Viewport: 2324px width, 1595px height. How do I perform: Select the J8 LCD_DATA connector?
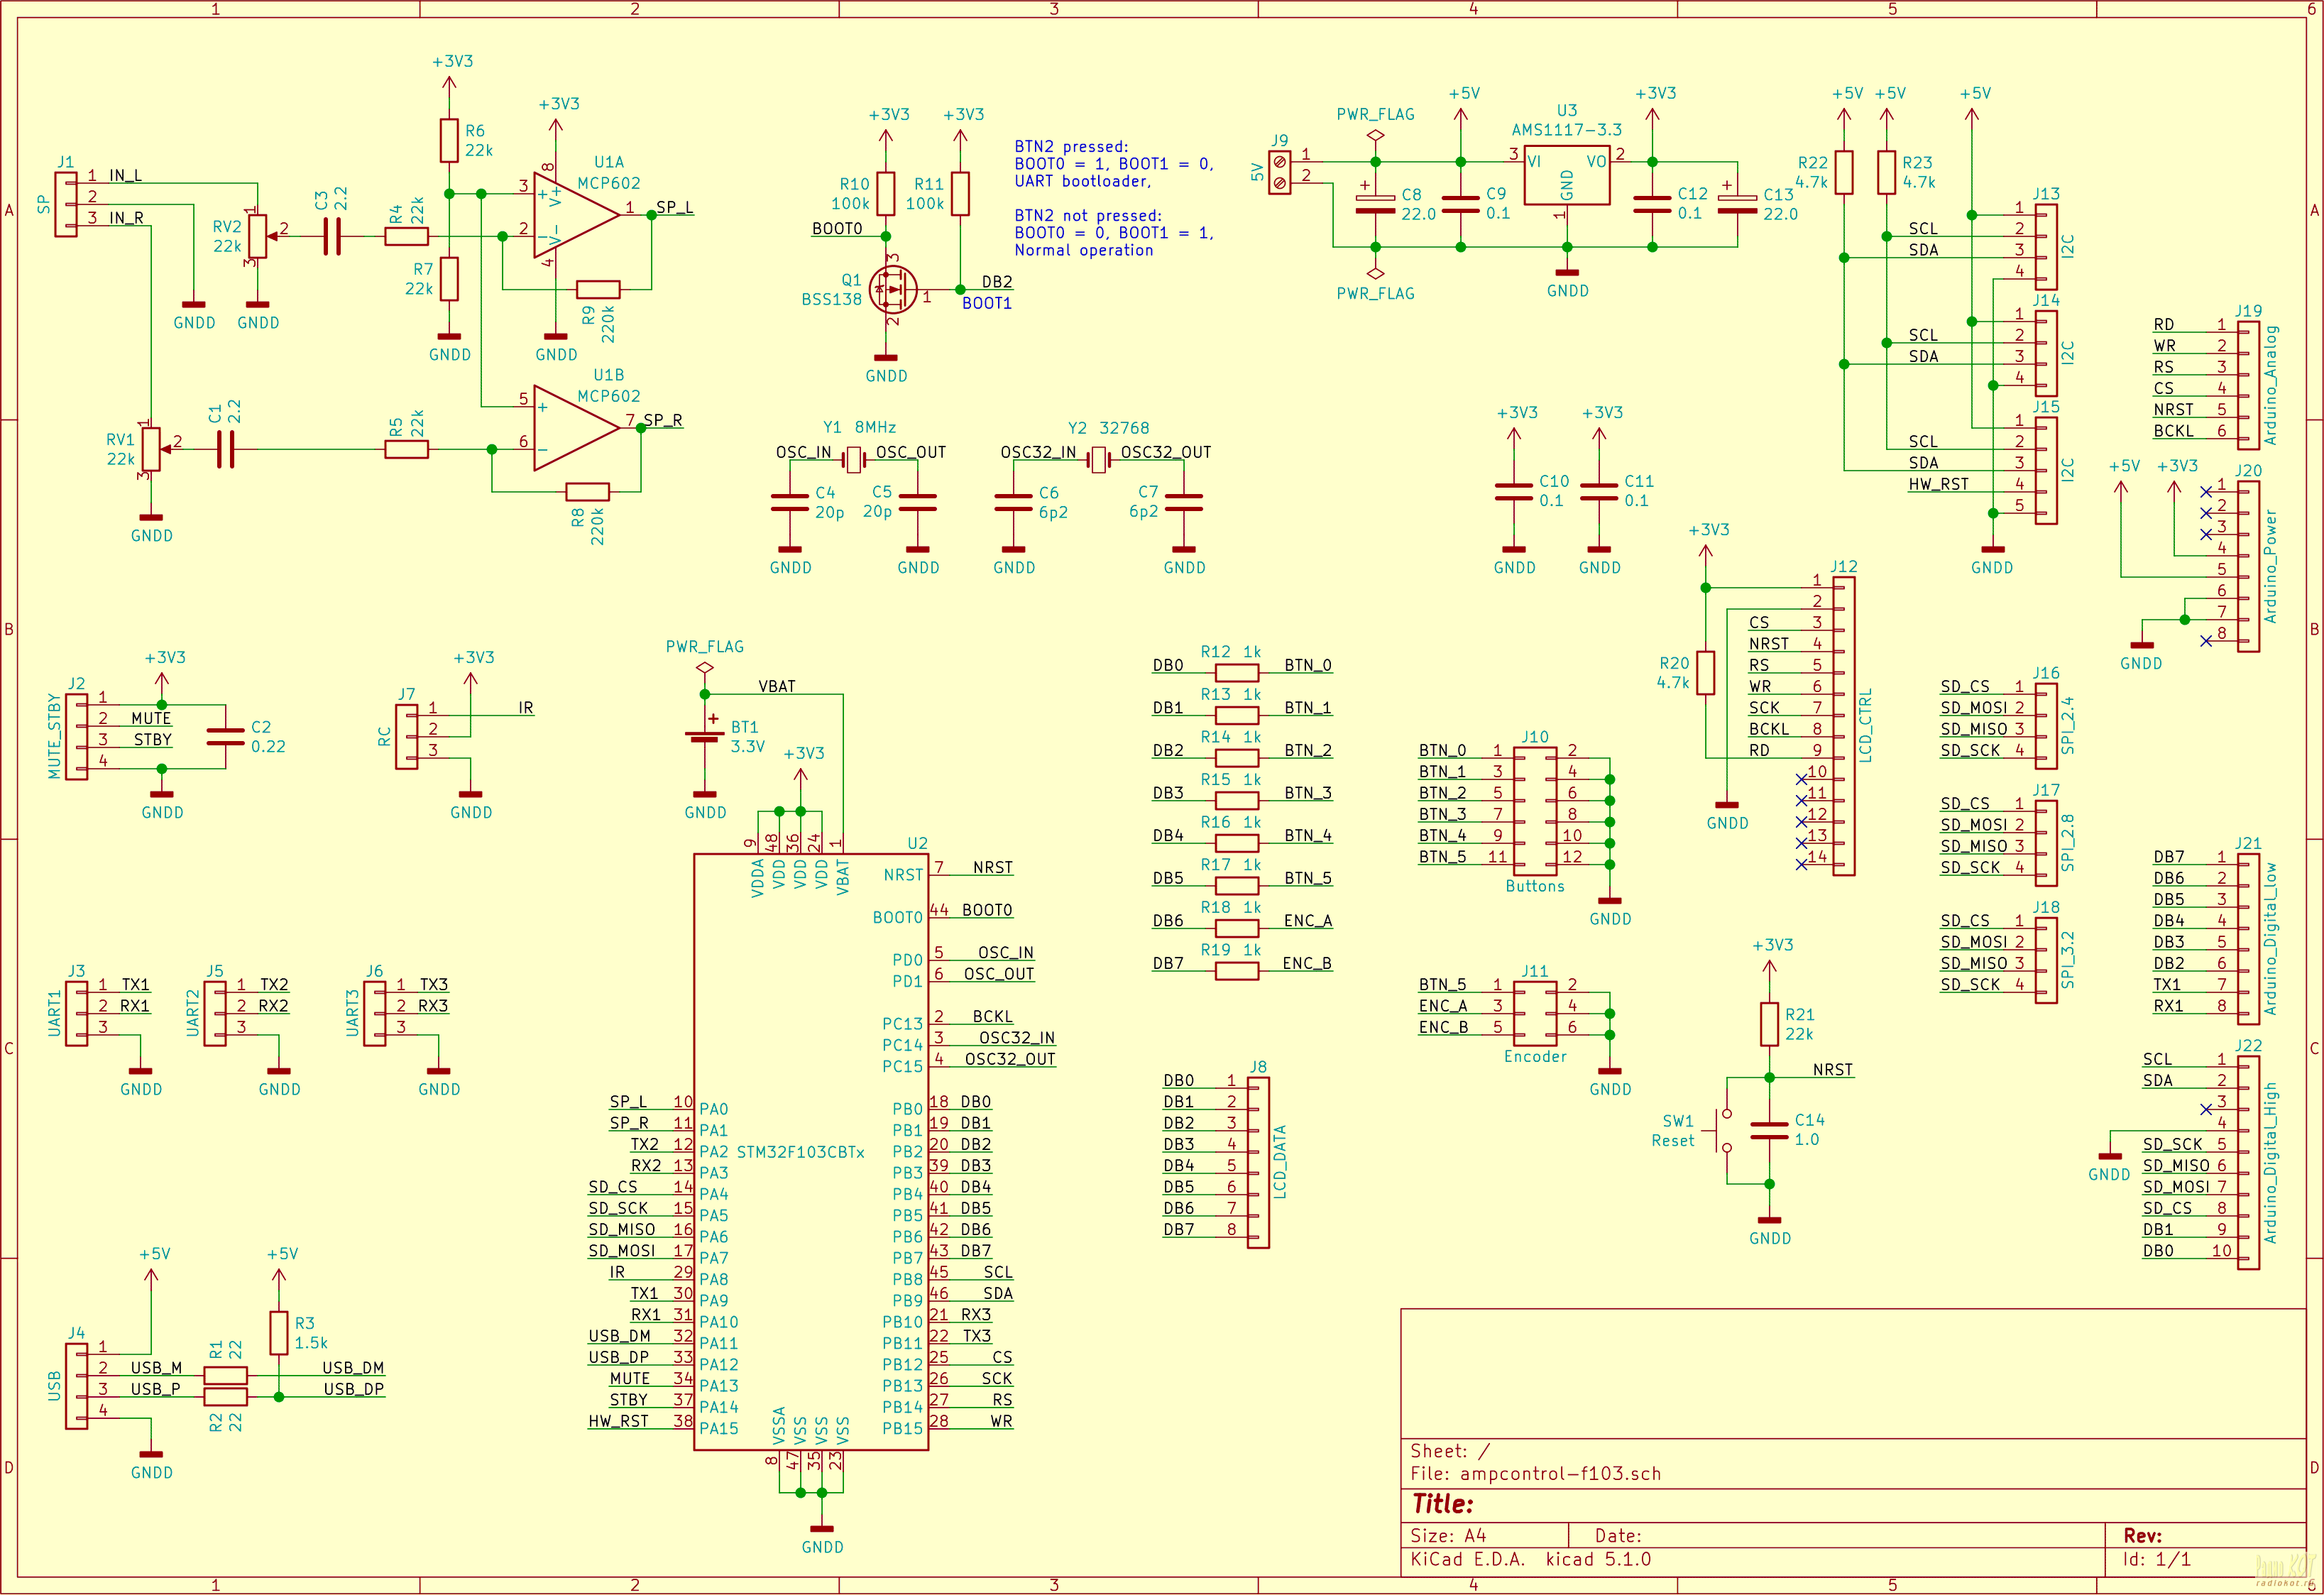[1258, 1162]
